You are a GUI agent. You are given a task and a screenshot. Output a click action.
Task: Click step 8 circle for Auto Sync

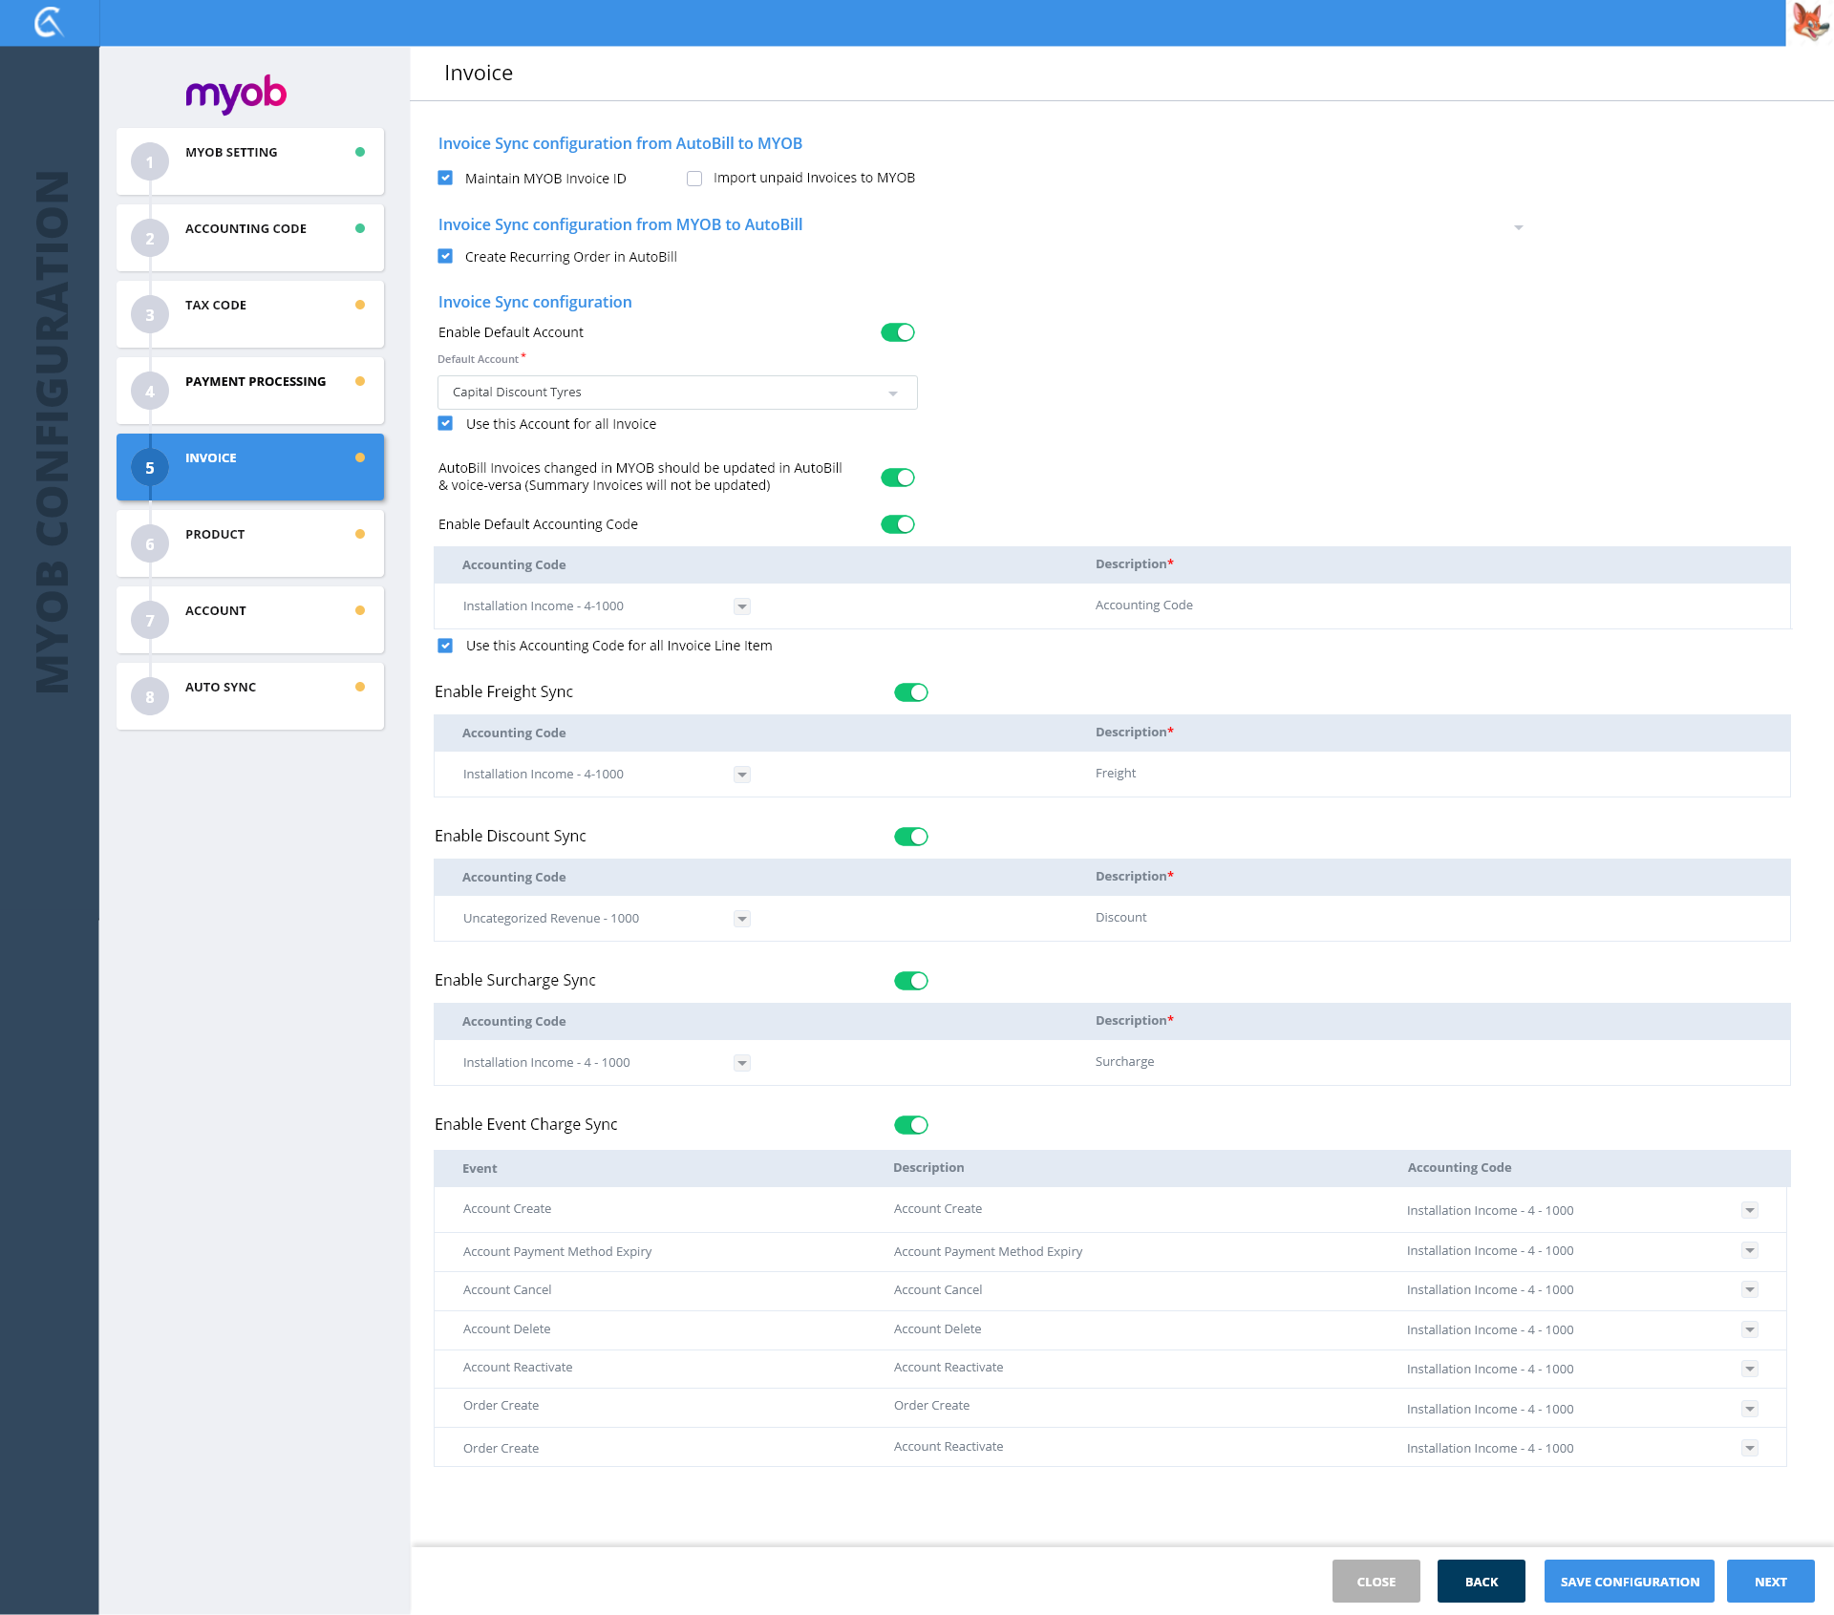(149, 697)
